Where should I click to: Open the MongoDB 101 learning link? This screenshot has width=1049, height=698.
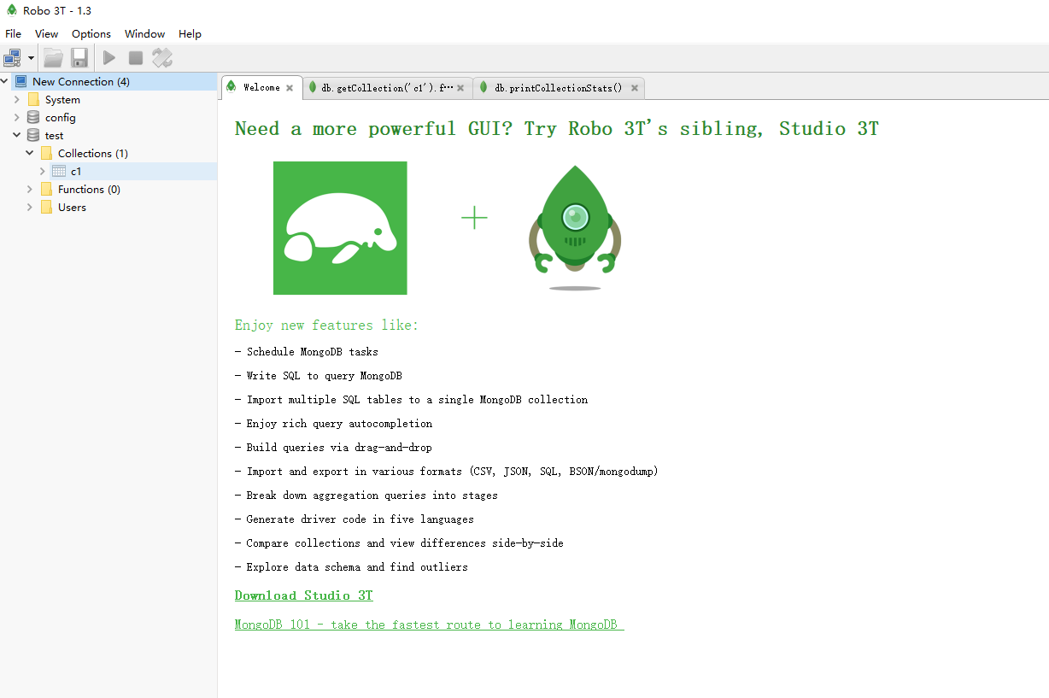430,625
